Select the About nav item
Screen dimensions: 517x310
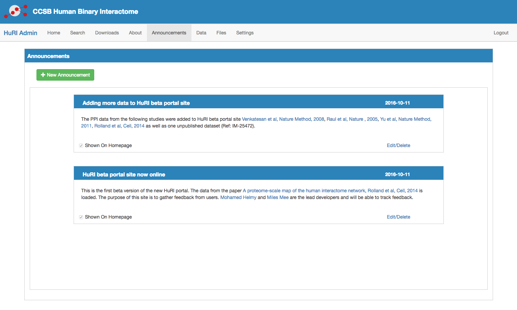click(x=135, y=33)
